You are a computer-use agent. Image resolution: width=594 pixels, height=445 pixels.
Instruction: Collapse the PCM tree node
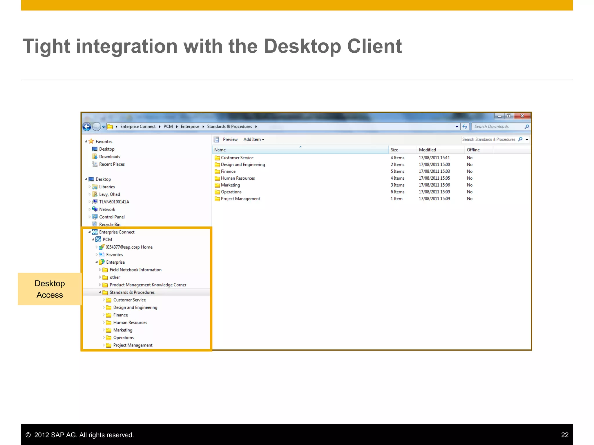93,240
